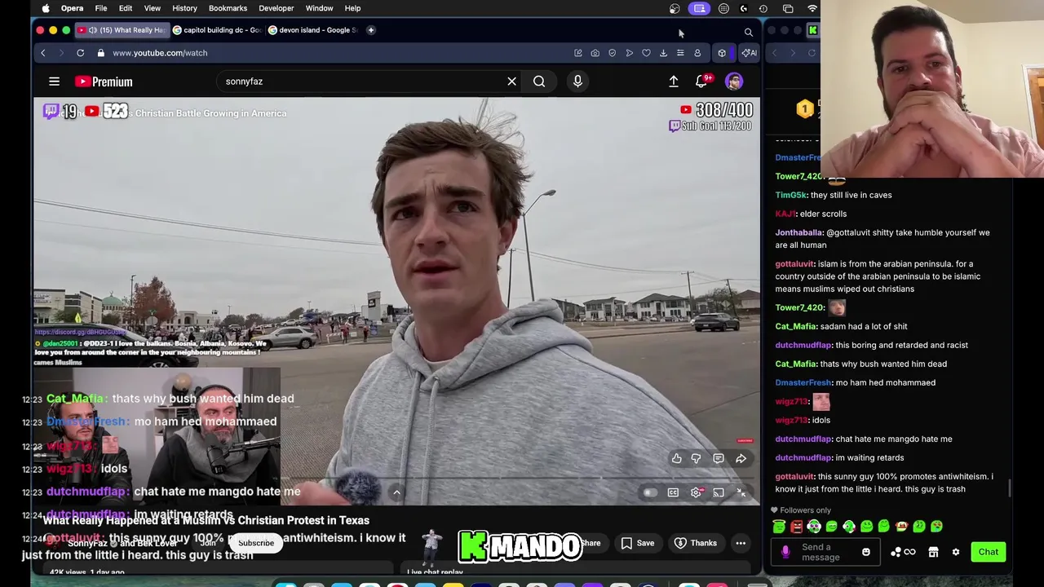
Task: Click the Thanks button
Action: pyautogui.click(x=695, y=543)
